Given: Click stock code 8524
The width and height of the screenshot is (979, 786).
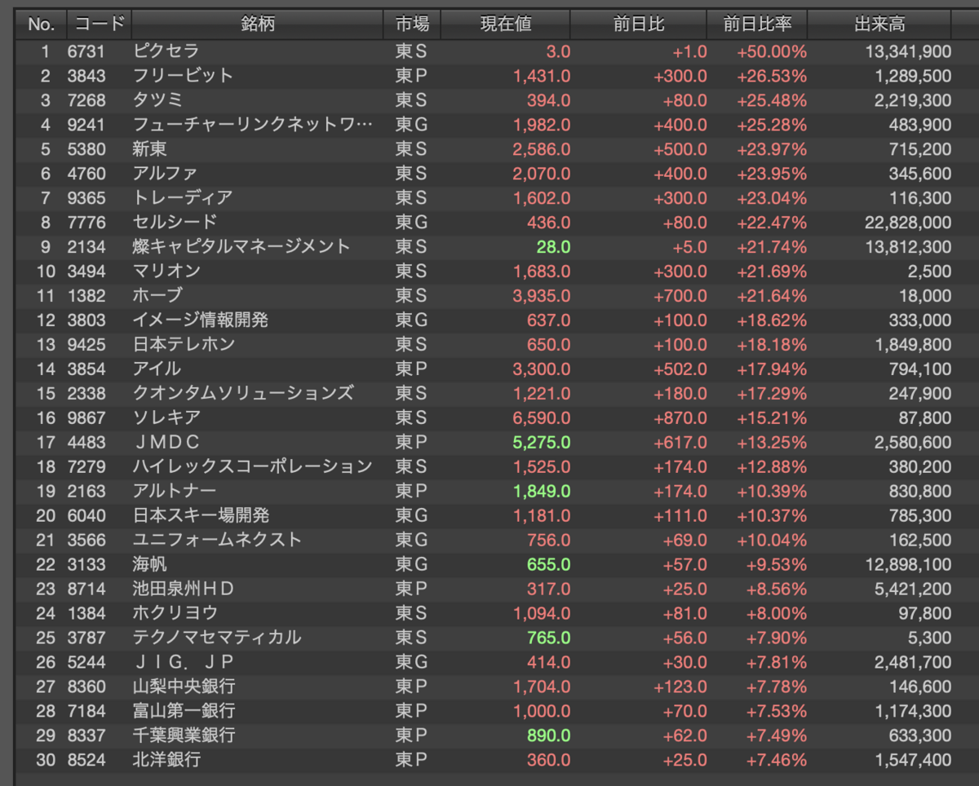Looking at the screenshot, I should pos(86,760).
